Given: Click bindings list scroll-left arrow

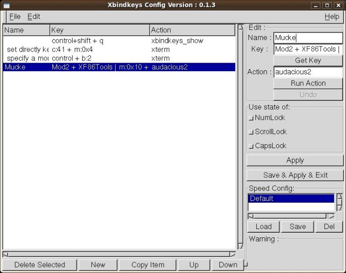Looking at the screenshot, I should pyautogui.click(x=5, y=254).
